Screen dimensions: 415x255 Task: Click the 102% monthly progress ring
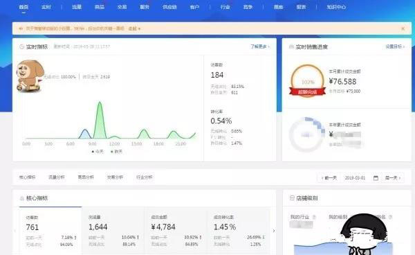pyautogui.click(x=307, y=81)
